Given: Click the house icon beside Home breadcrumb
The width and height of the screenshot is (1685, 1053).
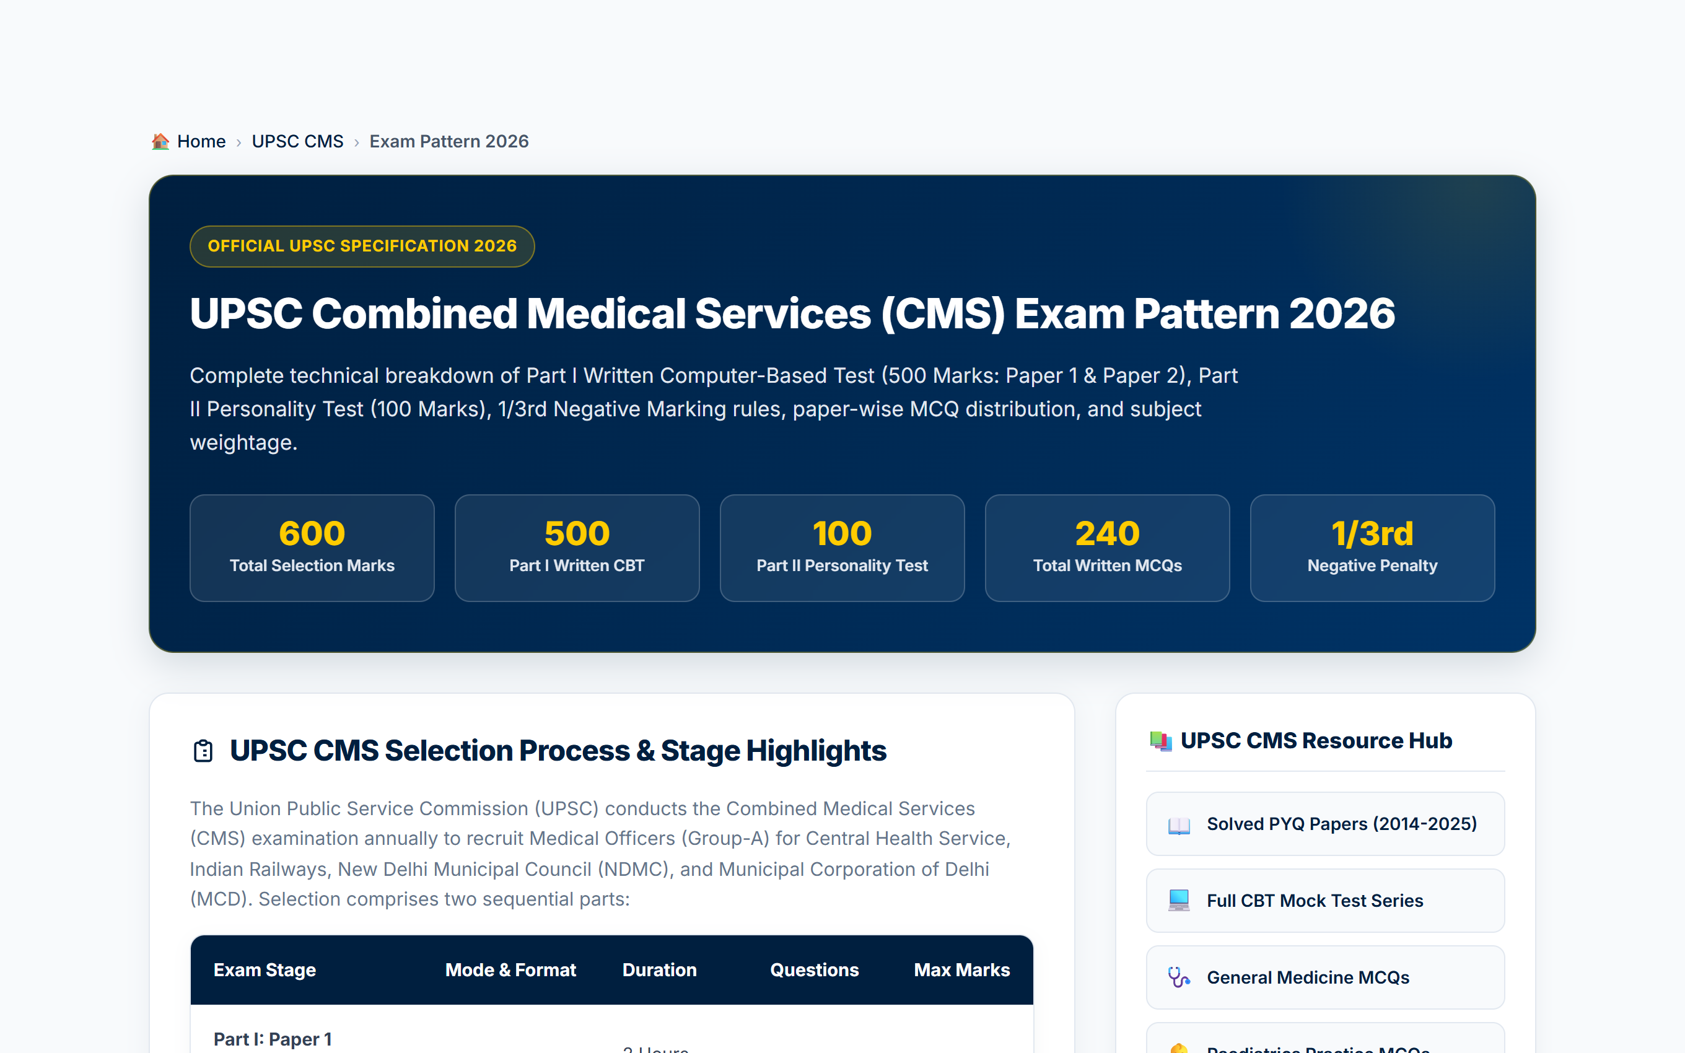Looking at the screenshot, I should [x=161, y=141].
